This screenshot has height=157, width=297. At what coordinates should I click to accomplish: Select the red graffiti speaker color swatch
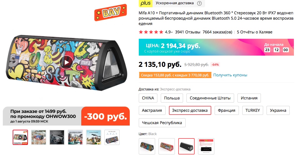(x=167, y=146)
